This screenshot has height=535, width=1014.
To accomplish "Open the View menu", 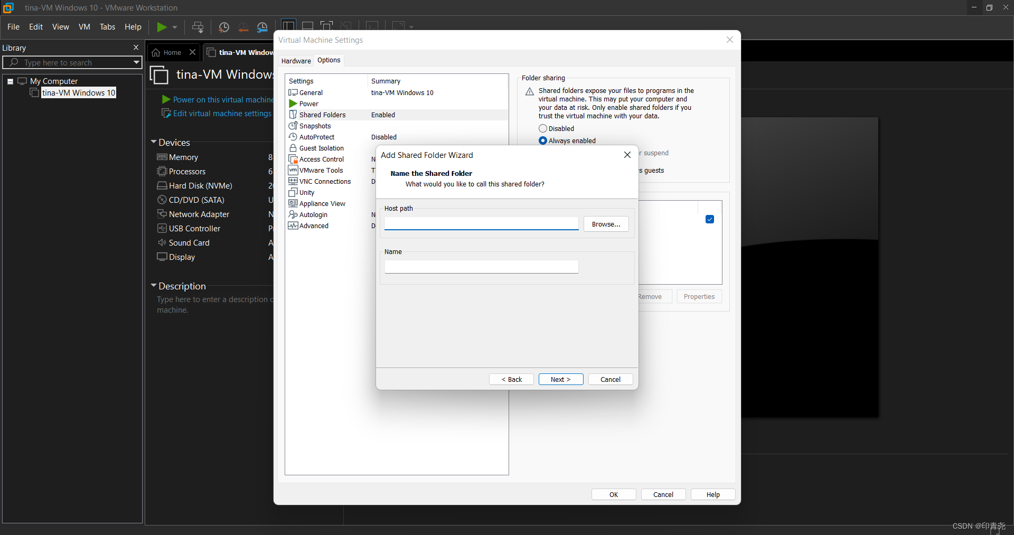I will (61, 27).
